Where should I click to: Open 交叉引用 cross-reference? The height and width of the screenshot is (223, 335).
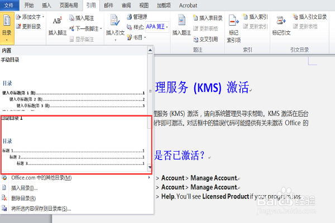(205, 39)
